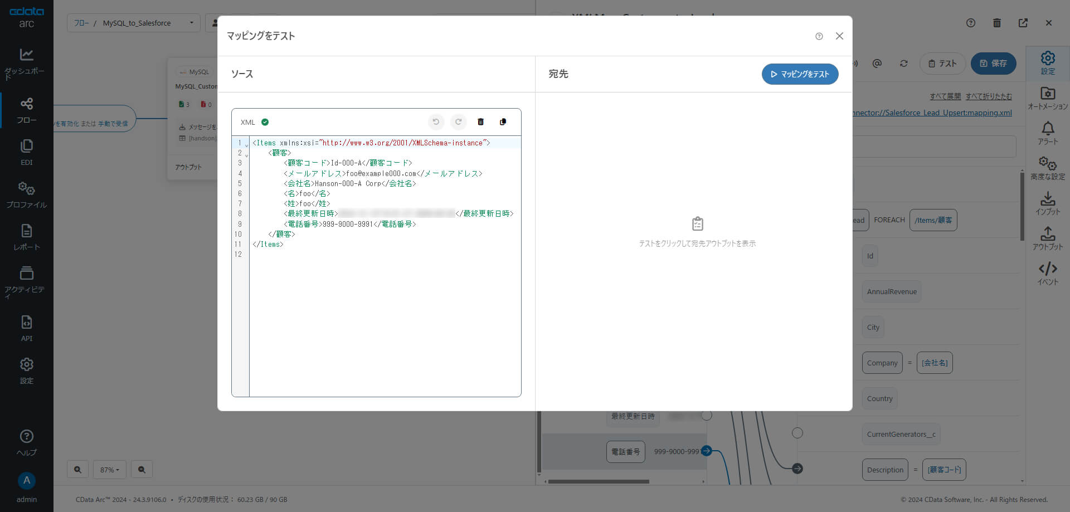Open the アクティビティ activity page
Screen dimensions: 1070x512
[x=26, y=282]
